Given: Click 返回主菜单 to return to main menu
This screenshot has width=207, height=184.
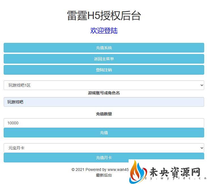Looking at the screenshot, I should pyautogui.click(x=104, y=59).
